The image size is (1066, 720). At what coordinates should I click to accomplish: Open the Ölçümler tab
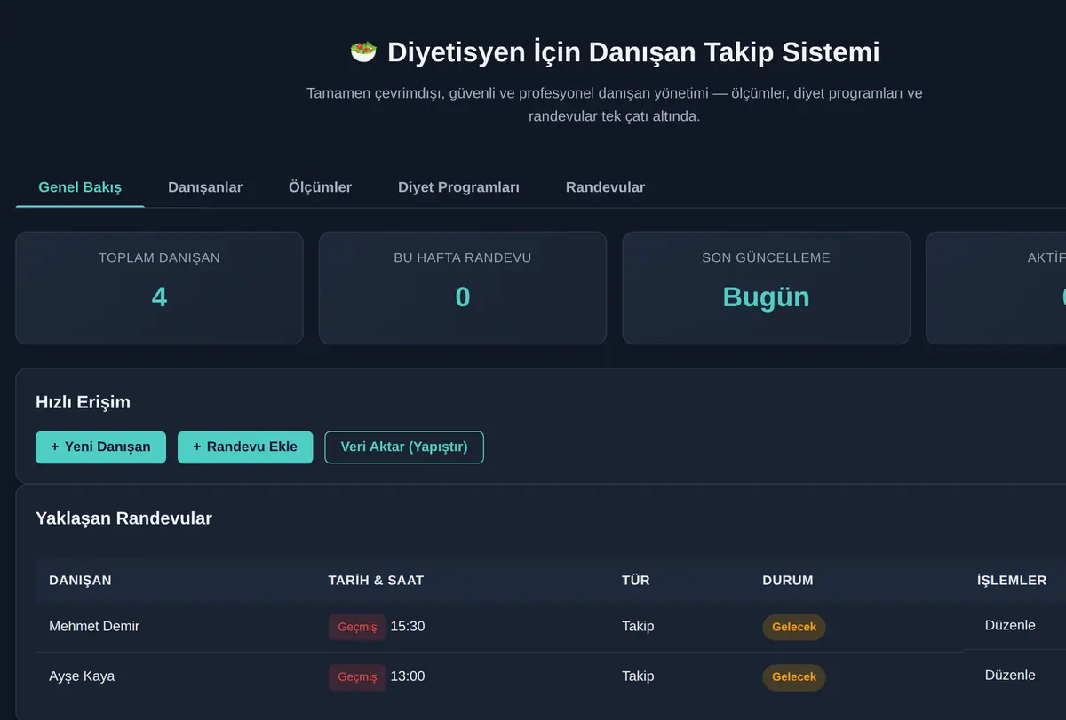tap(320, 187)
